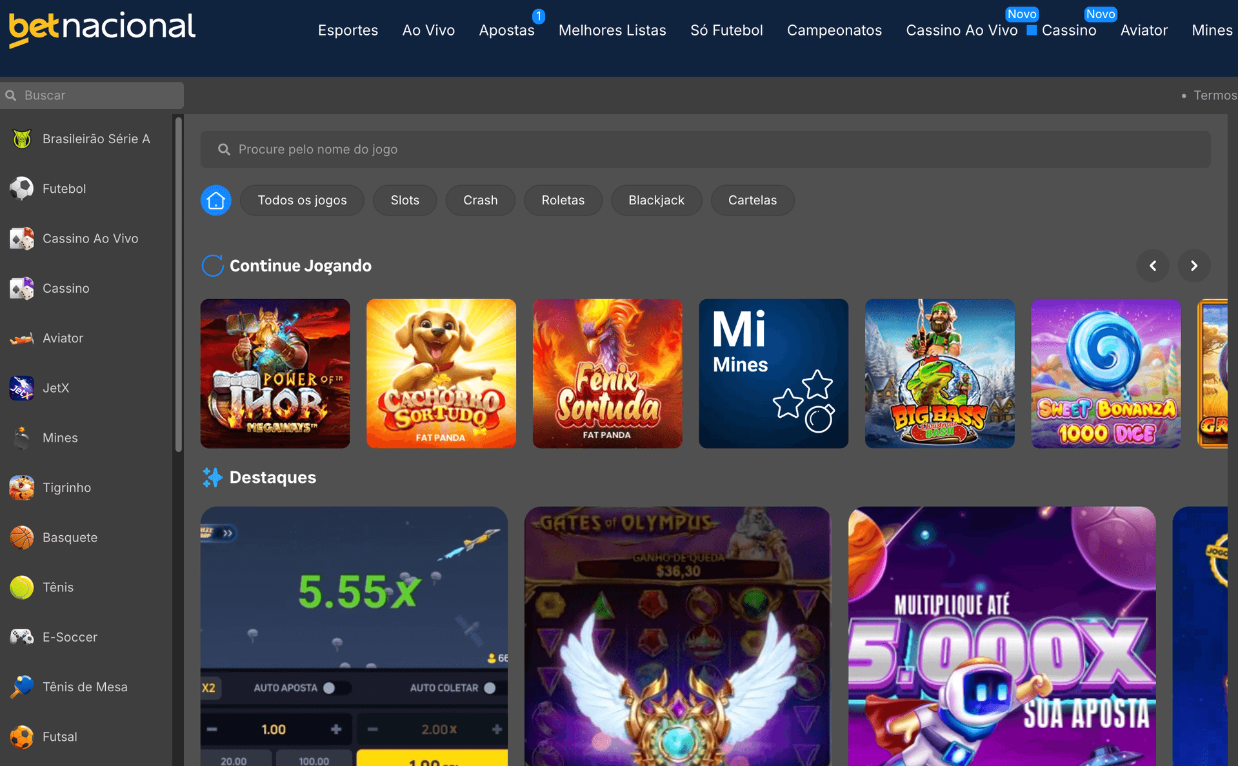The image size is (1238, 766).
Task: Go to Melhores Listas in top navigation
Action: [x=612, y=30]
